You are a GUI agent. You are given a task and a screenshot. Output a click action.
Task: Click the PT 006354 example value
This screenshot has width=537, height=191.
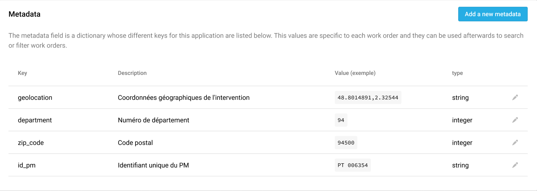[353, 165]
